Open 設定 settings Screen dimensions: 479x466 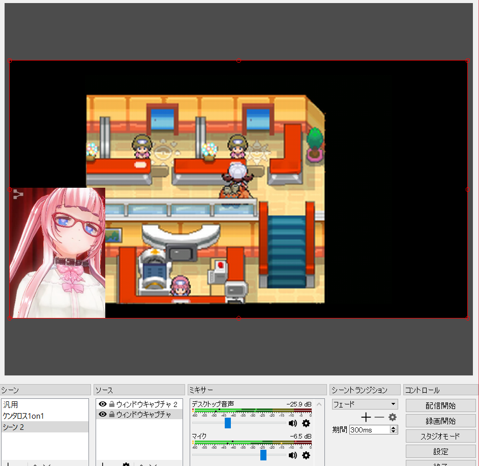[x=440, y=451]
